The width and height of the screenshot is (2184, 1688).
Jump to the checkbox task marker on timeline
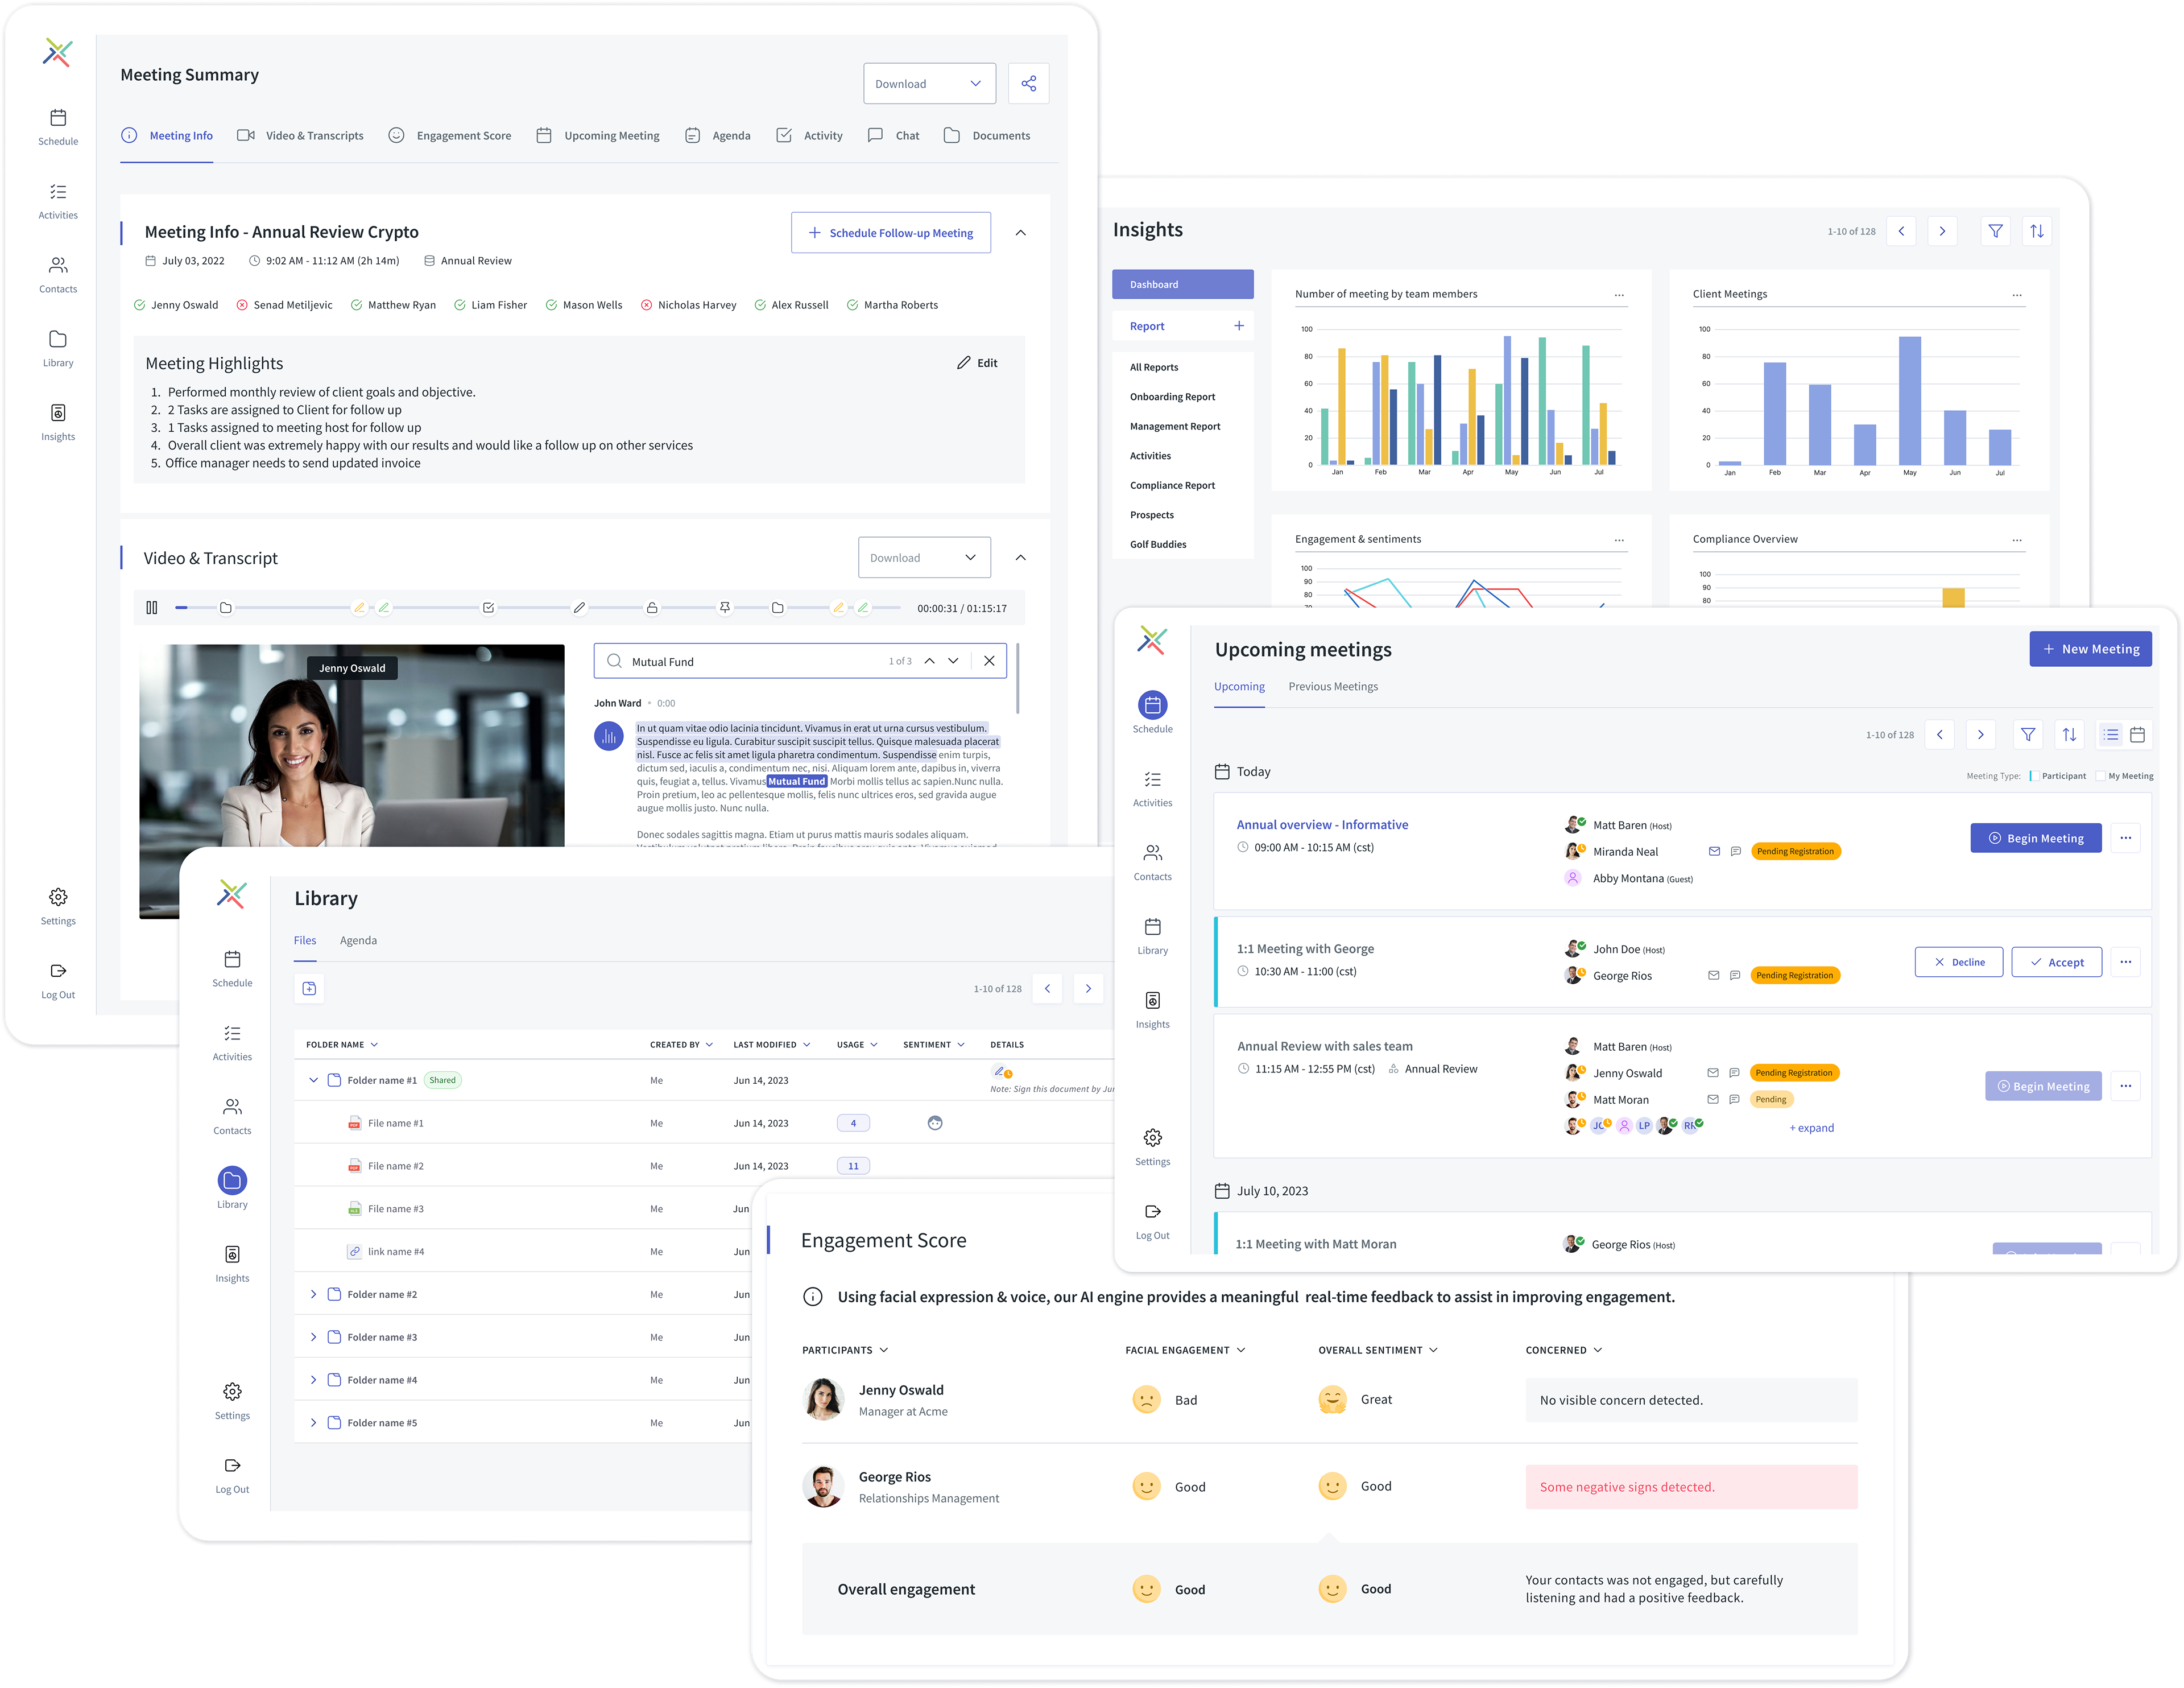(x=488, y=608)
